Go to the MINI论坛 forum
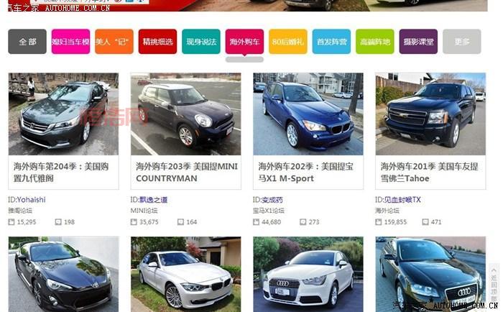Image resolution: width=503 pixels, height=312 pixels. [x=144, y=211]
